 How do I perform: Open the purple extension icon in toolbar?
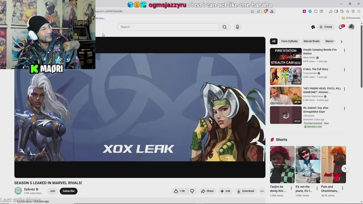(x=304, y=11)
